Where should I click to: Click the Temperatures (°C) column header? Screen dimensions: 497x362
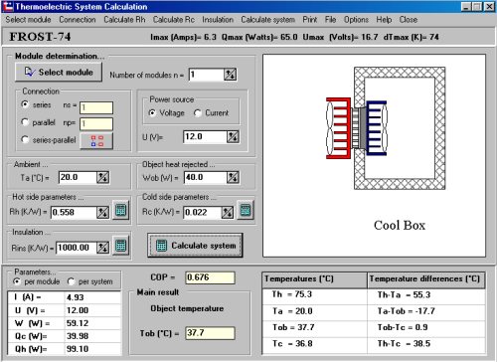pos(314,279)
